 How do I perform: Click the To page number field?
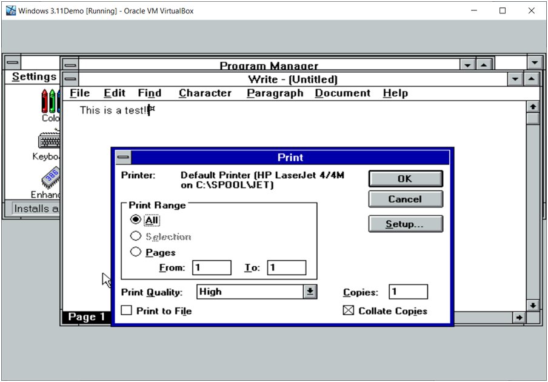point(287,267)
